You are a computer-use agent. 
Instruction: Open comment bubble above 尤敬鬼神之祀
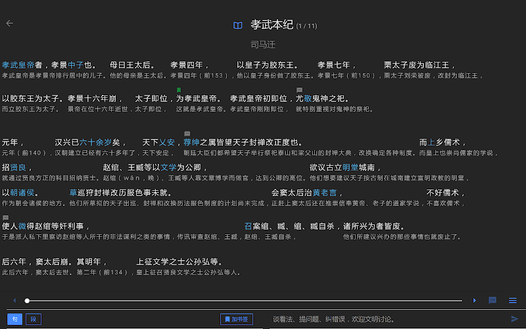[x=299, y=90]
